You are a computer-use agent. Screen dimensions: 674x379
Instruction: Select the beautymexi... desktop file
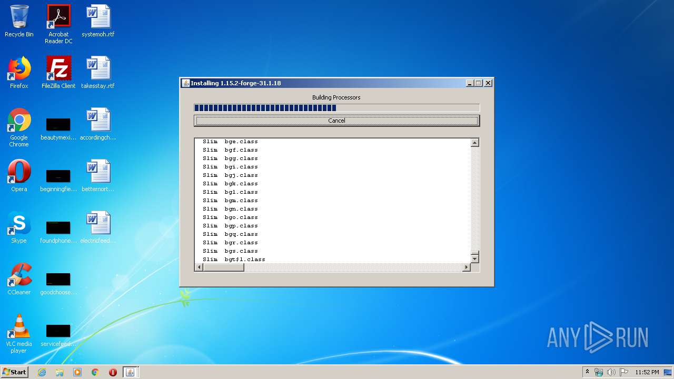coord(58,128)
